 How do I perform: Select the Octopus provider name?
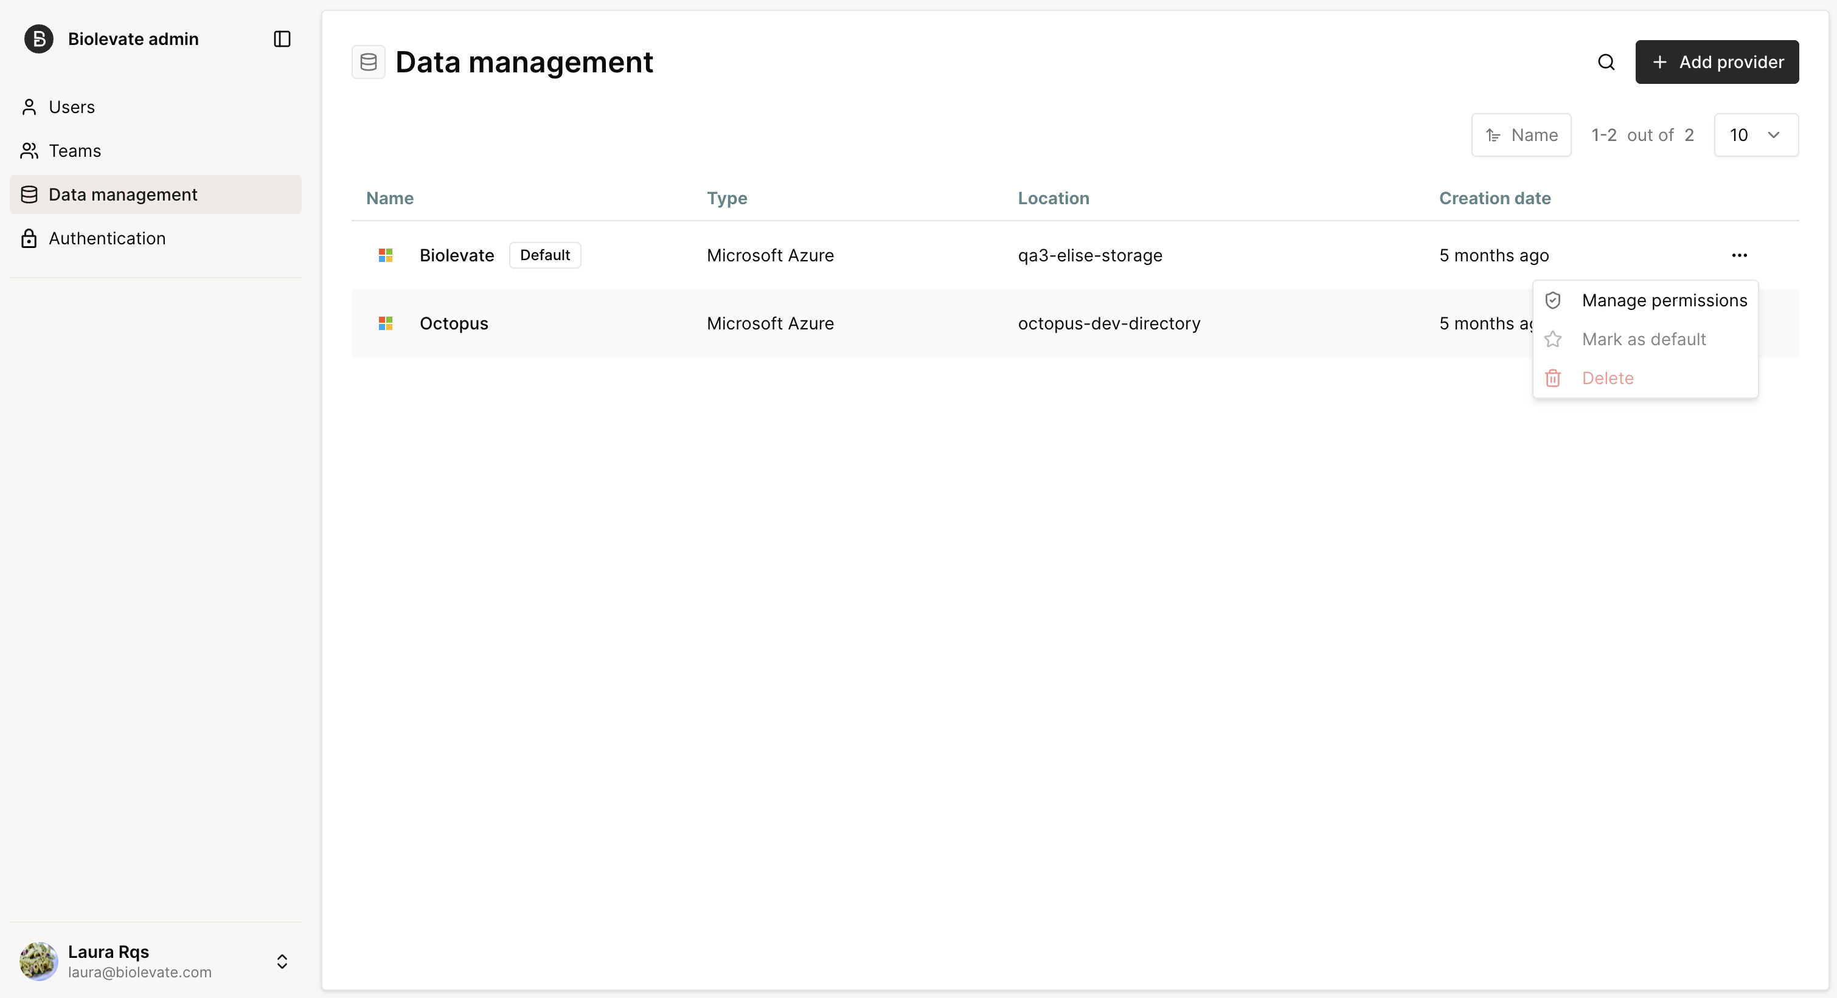pos(454,323)
